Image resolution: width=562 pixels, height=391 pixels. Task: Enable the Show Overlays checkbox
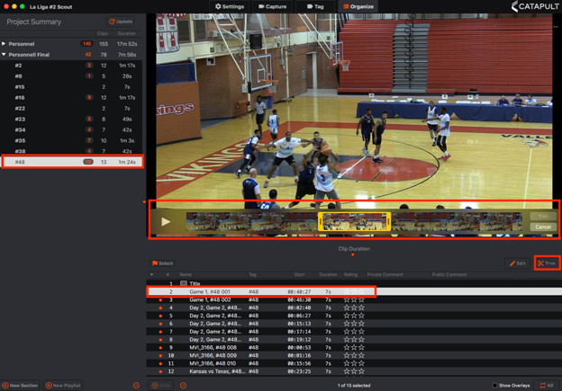pyautogui.click(x=494, y=385)
